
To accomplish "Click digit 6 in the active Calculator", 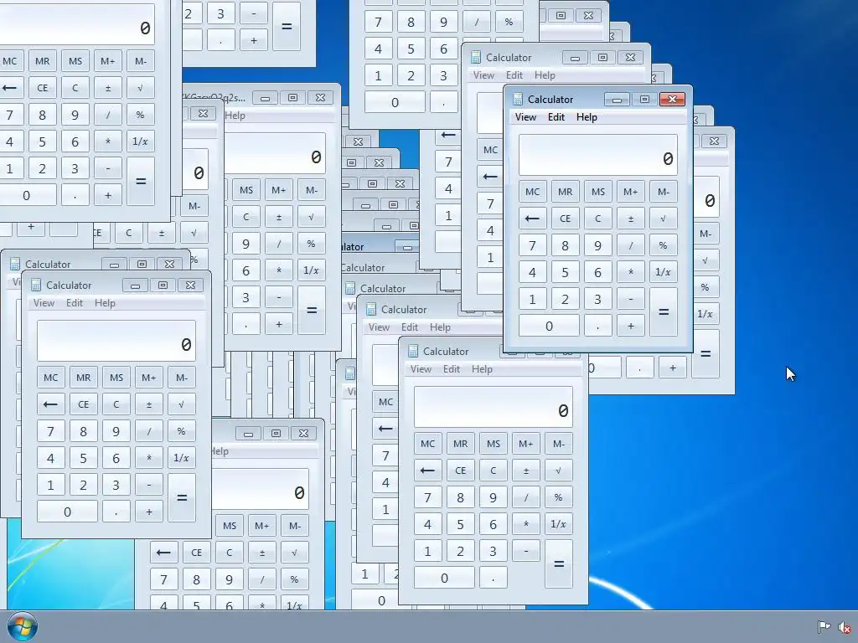I will (x=598, y=272).
